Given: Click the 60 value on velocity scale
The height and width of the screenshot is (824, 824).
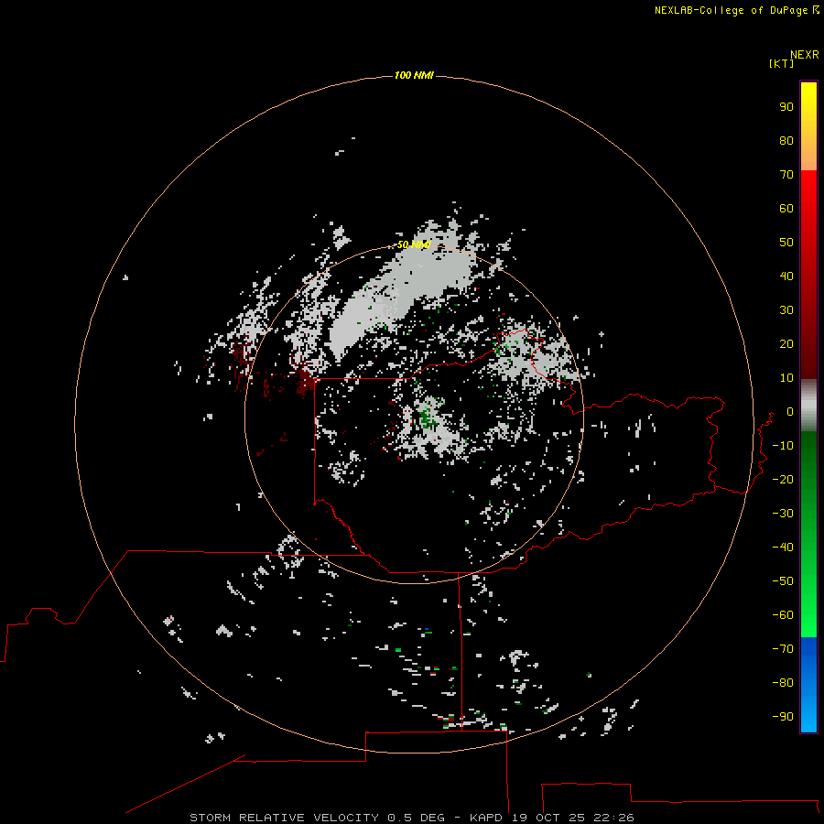Looking at the screenshot, I should 786,208.
